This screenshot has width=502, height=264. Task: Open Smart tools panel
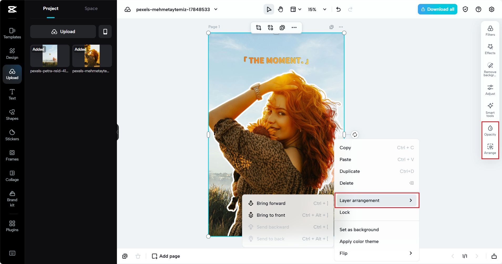(x=490, y=110)
